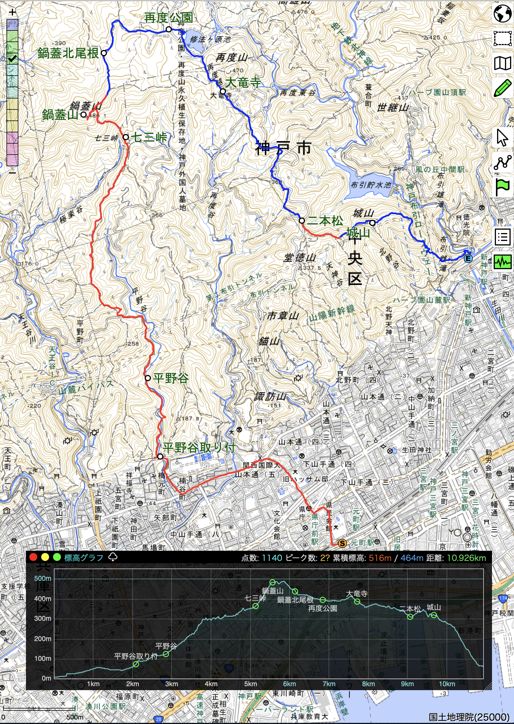Click the blue E end marker
Image resolution: width=514 pixels, height=724 pixels.
pos(468,258)
